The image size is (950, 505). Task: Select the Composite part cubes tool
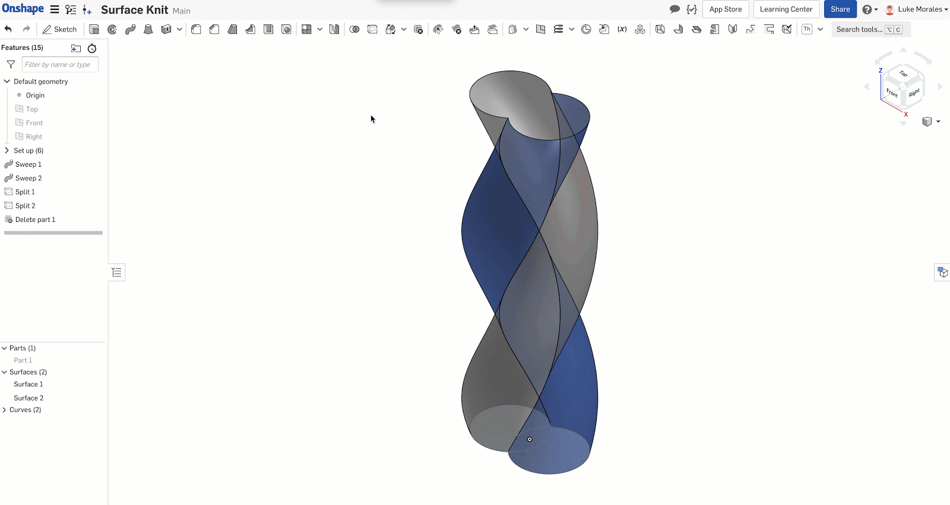640,29
